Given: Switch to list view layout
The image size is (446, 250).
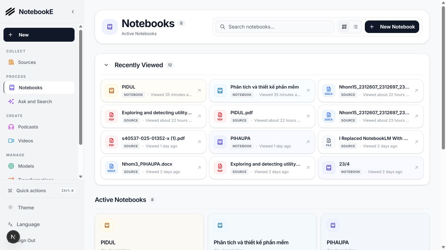Looking at the screenshot, I should (355, 27).
